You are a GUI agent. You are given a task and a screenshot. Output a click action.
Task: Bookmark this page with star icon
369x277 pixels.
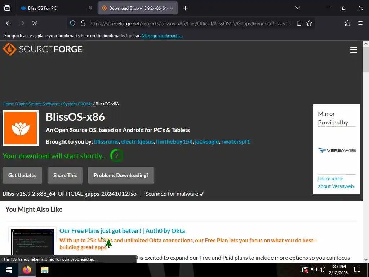pos(309,23)
